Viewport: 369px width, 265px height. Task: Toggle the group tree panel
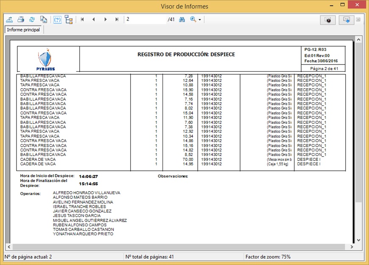click(69, 20)
